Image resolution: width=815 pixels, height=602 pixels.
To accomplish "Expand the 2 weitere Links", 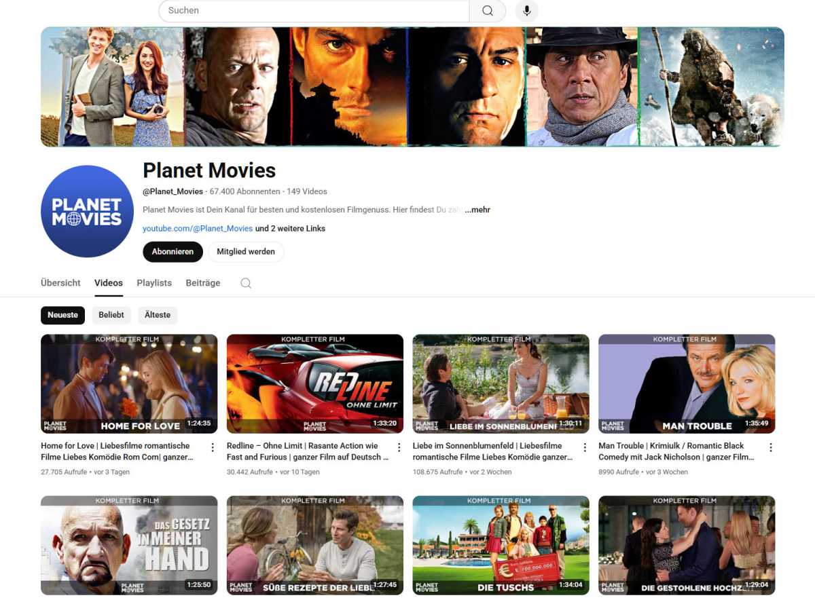I will click(290, 228).
